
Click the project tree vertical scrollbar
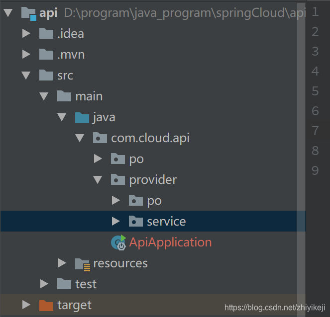pyautogui.click(x=301, y=159)
